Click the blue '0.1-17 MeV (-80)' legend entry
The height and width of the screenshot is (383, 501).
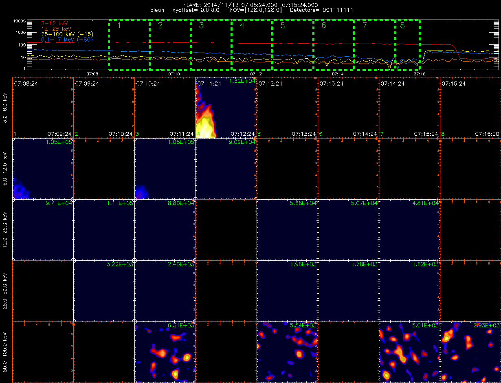coord(67,40)
